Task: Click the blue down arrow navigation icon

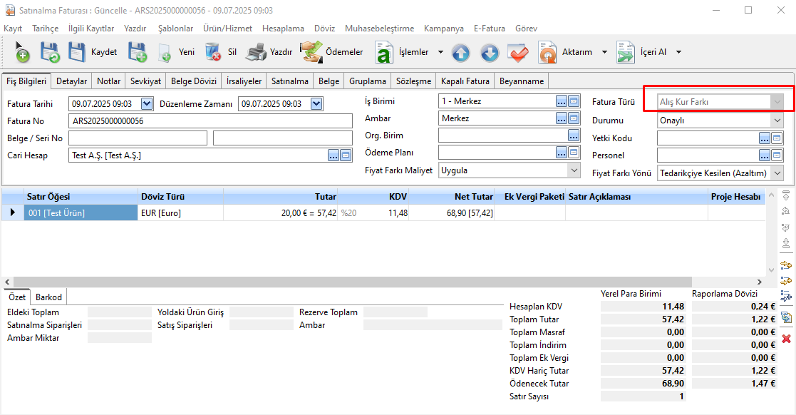Action: pyautogui.click(x=489, y=52)
